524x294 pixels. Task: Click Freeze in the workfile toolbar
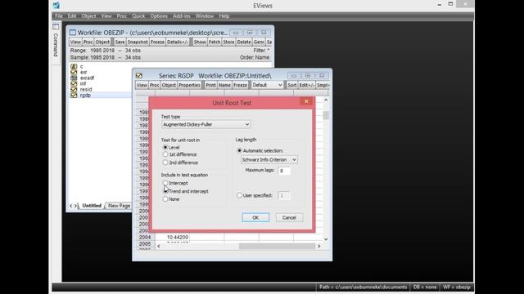click(x=157, y=42)
